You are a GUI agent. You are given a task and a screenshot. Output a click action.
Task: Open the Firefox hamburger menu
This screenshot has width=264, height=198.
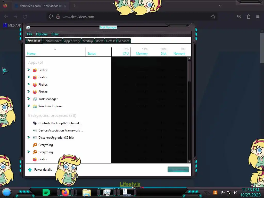(x=258, y=16)
